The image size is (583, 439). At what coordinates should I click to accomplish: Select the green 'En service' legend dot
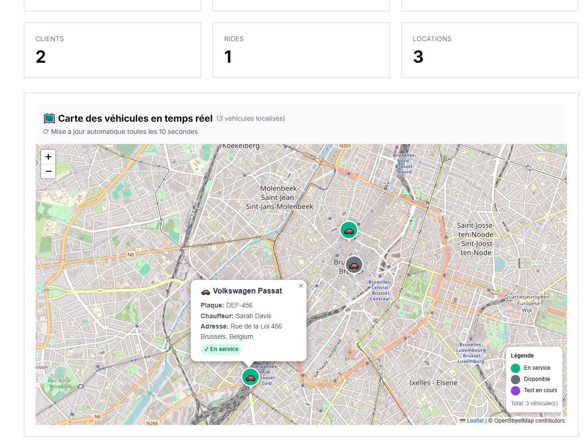click(x=516, y=368)
